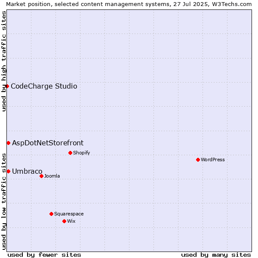Click the 'used by many sites' axis label
Viewport: 258px width, 258px height.
click(216, 255)
